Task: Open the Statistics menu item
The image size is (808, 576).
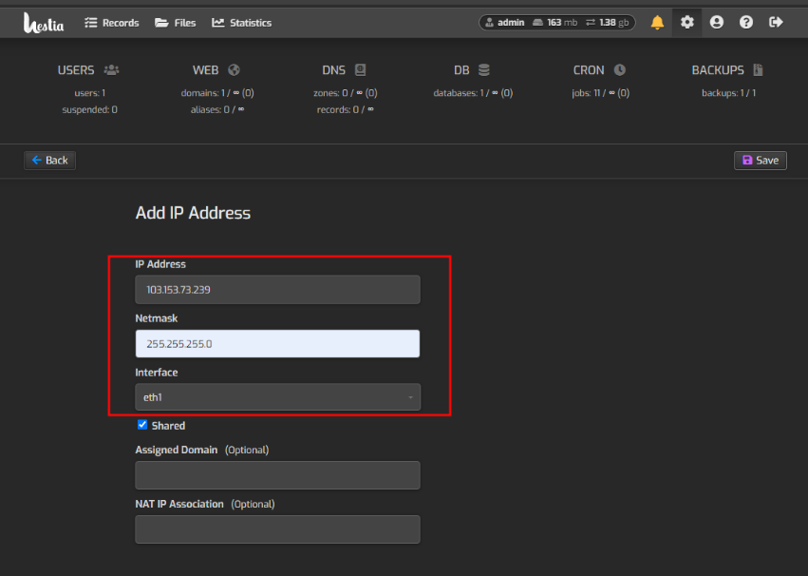Action: tap(242, 23)
